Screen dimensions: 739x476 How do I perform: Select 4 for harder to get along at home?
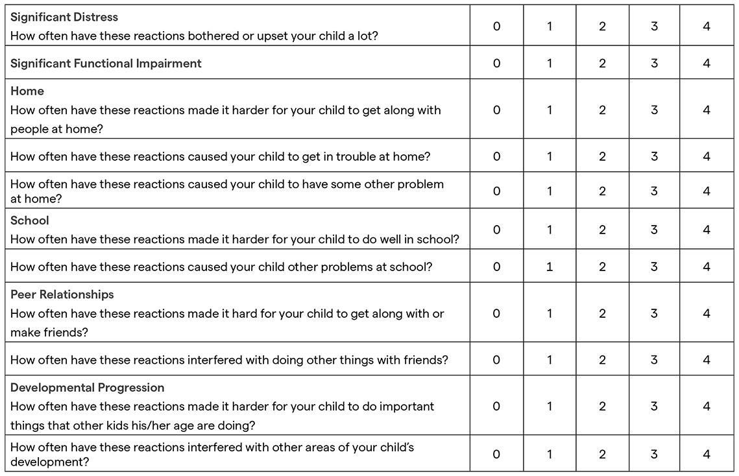707,110
